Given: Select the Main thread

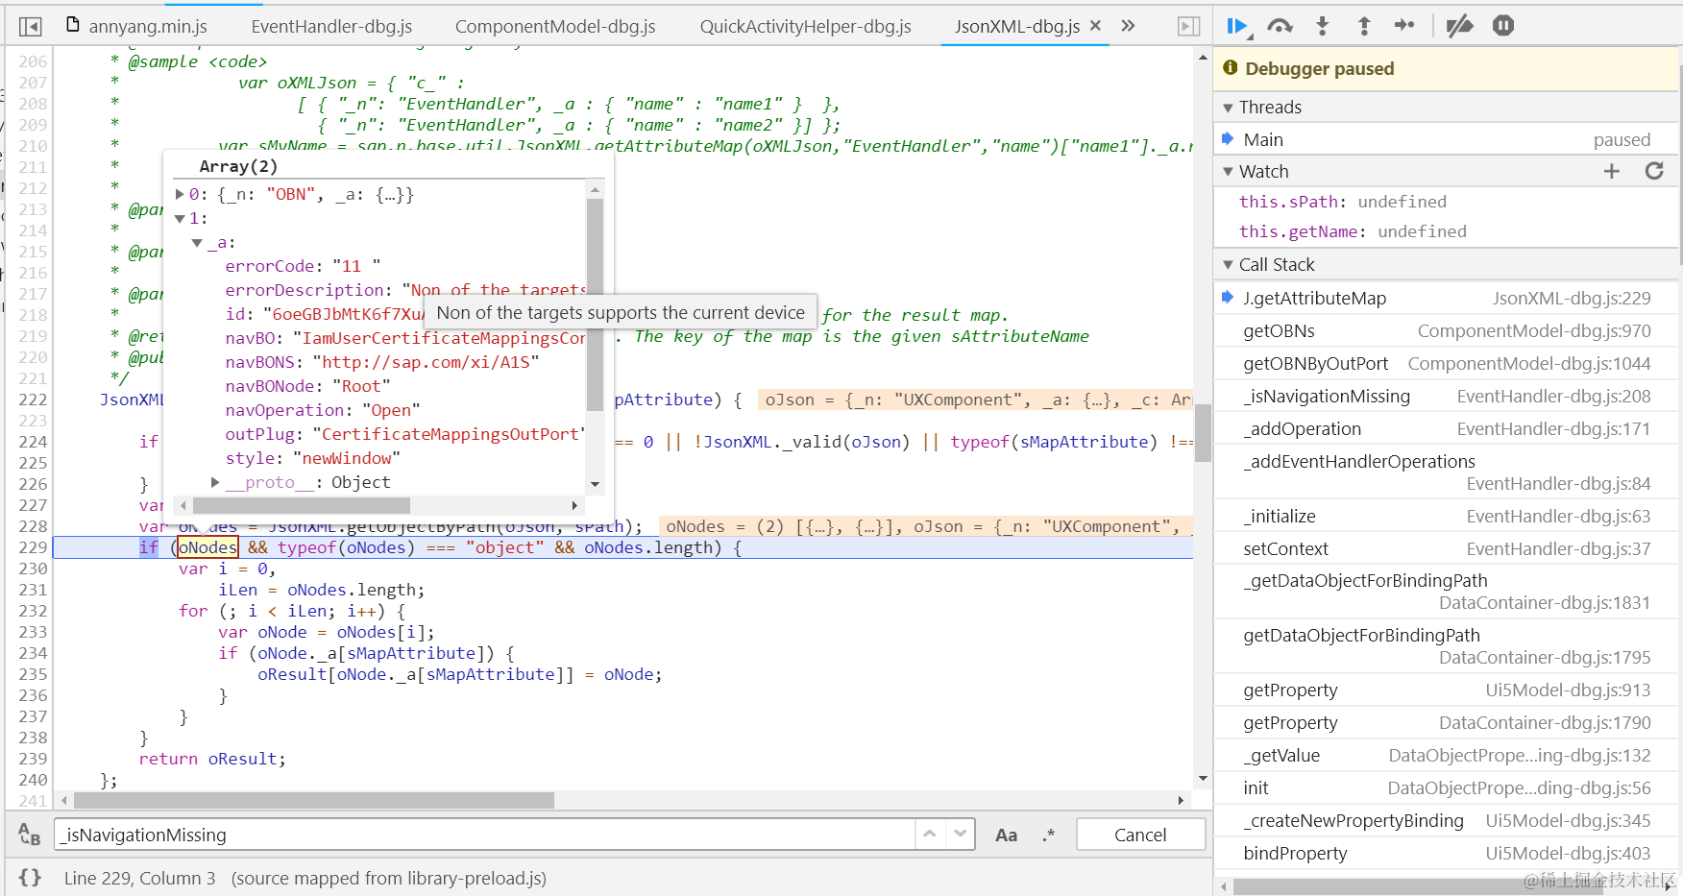Looking at the screenshot, I should pos(1447,139).
